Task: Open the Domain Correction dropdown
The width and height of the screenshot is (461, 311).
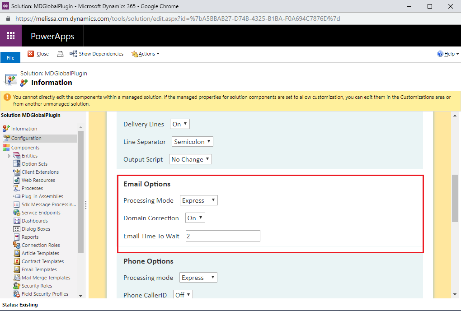Action: pos(195,218)
